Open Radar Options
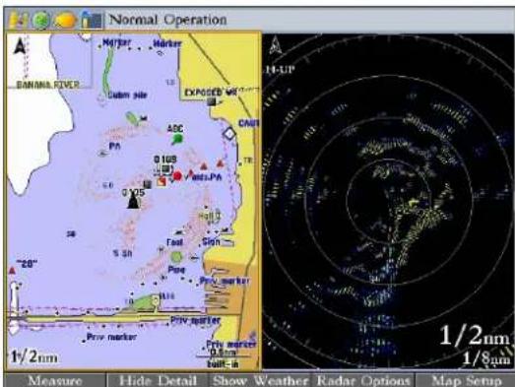The width and height of the screenshot is (515, 387). coord(363,381)
